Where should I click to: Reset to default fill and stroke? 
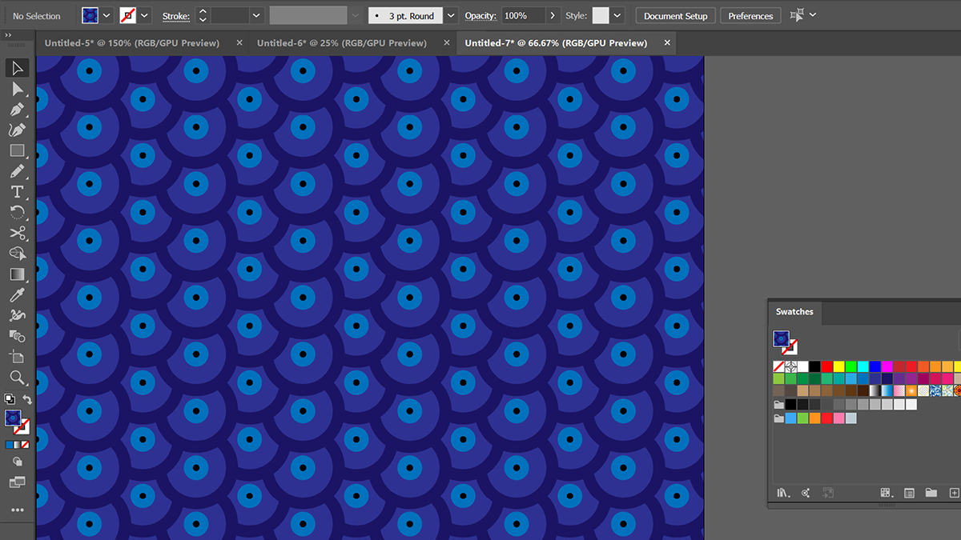tap(9, 399)
